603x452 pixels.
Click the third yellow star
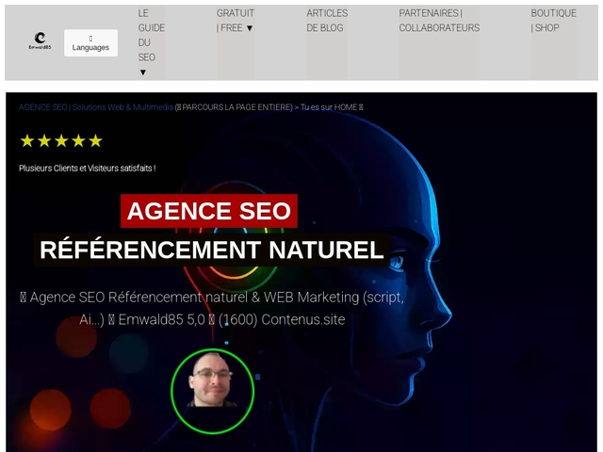(61, 141)
